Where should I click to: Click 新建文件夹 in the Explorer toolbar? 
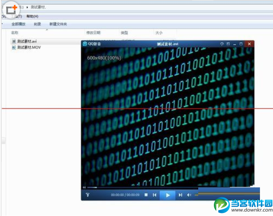[x=58, y=24]
